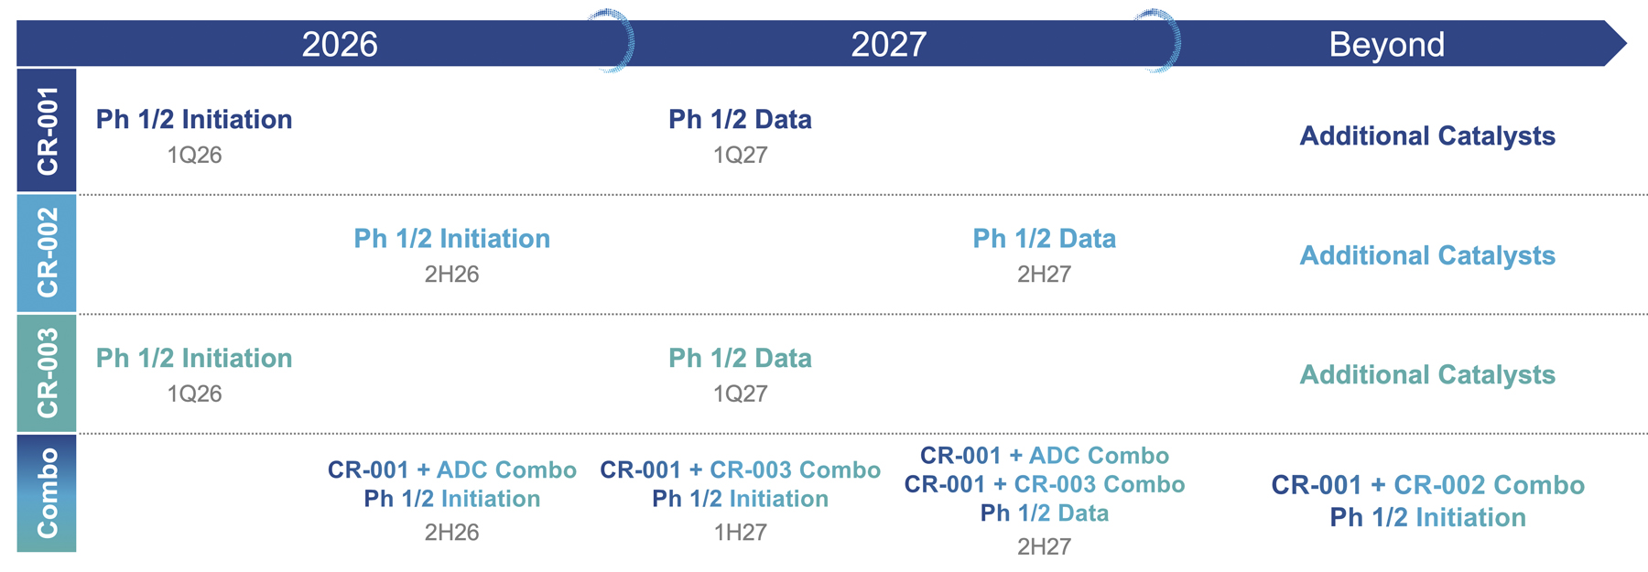Select CR-003 Ph 1/2 Data milestone
Image resolution: width=1648 pixels, height=572 pixels.
point(740,359)
